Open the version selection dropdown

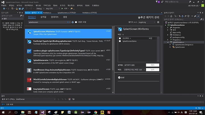(134, 70)
